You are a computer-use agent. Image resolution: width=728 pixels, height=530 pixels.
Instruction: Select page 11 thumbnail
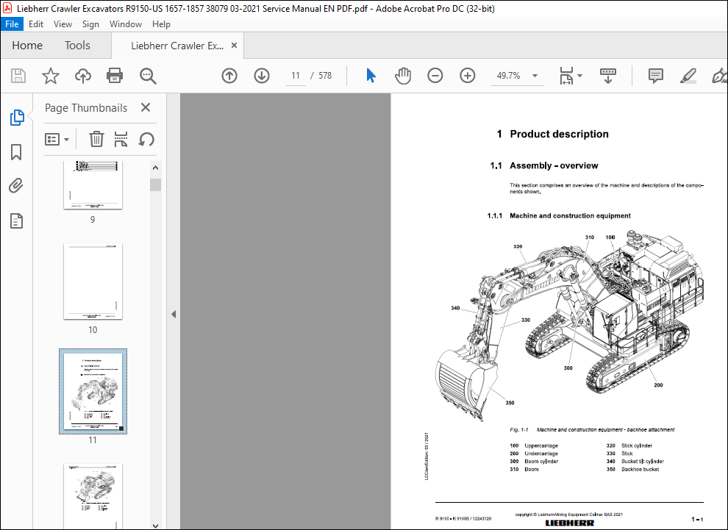coord(93,392)
